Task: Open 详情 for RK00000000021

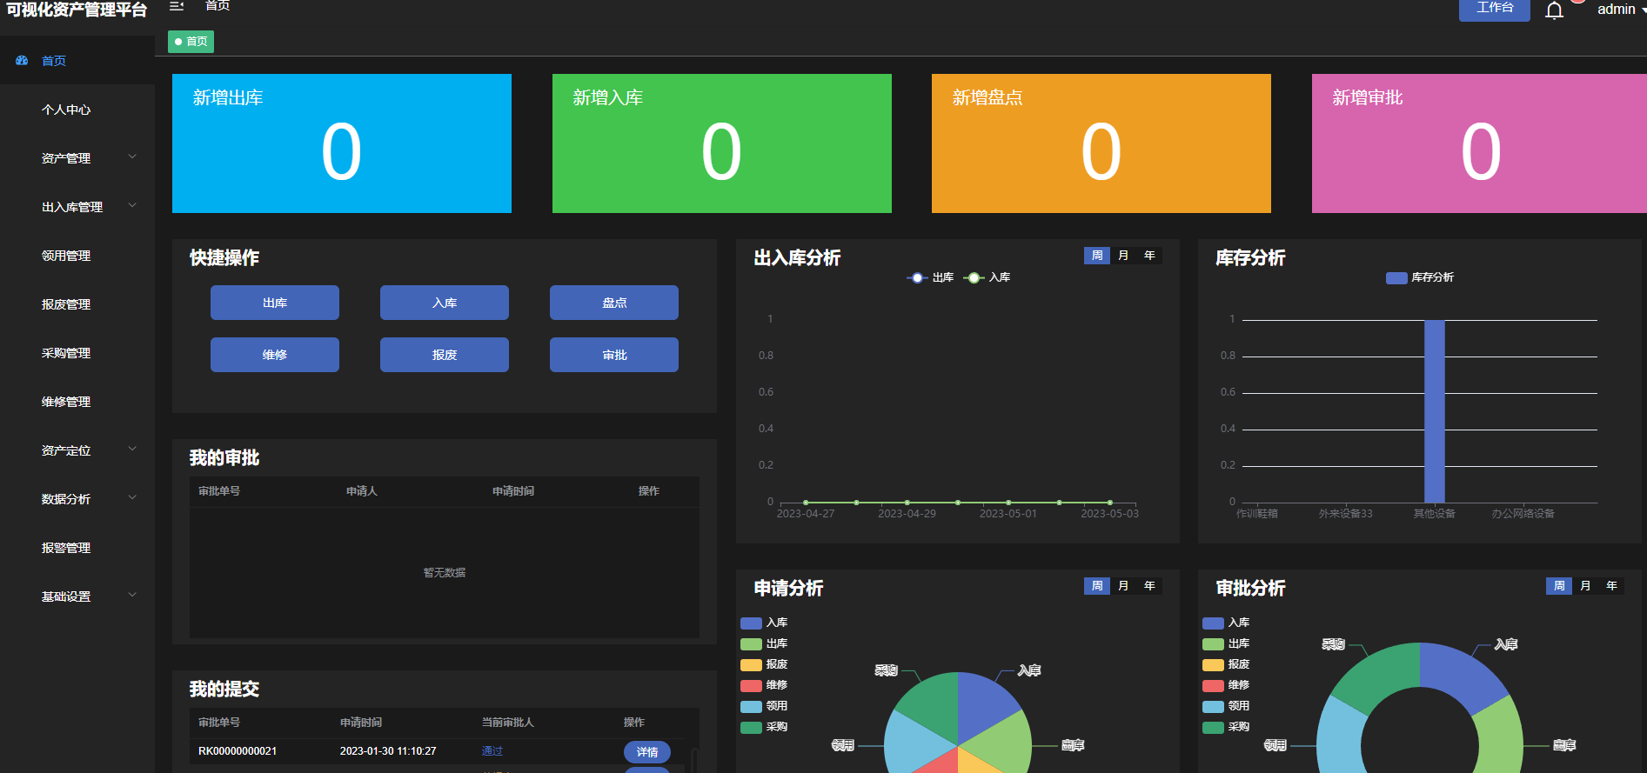Action: pos(647,752)
